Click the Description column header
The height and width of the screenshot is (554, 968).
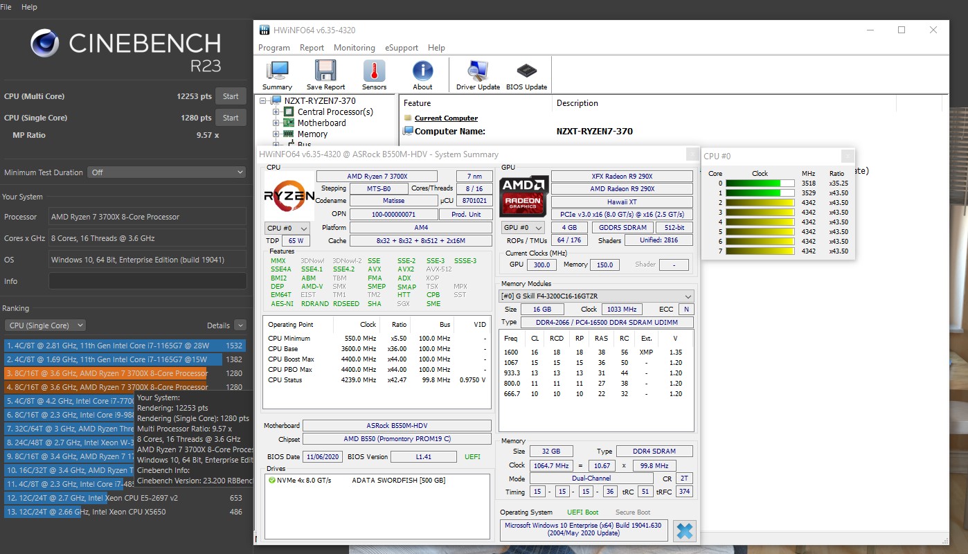tap(577, 103)
